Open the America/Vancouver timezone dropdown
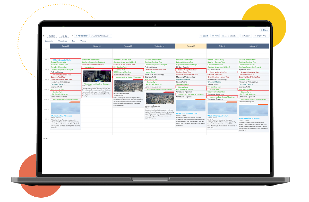Screen dimensions: 309x202 (101, 36)
